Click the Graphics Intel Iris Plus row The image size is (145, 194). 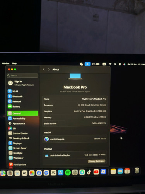coord(75,111)
